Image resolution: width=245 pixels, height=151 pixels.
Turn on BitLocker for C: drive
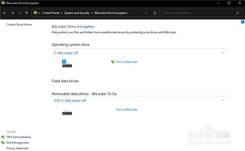point(127,62)
